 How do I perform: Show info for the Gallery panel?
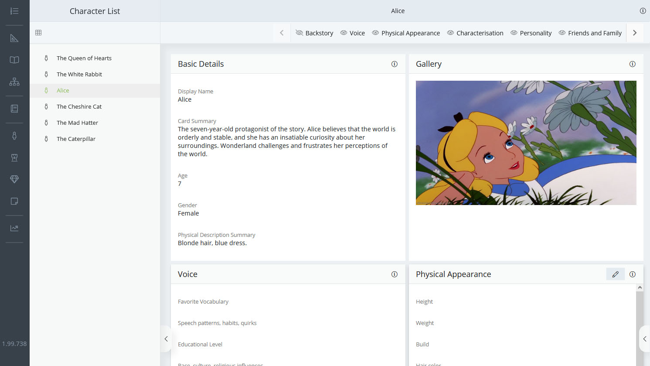pyautogui.click(x=633, y=64)
